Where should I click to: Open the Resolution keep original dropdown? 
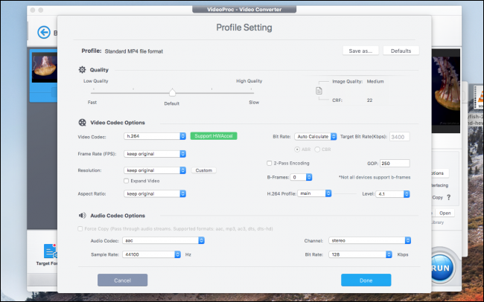pyautogui.click(x=155, y=170)
